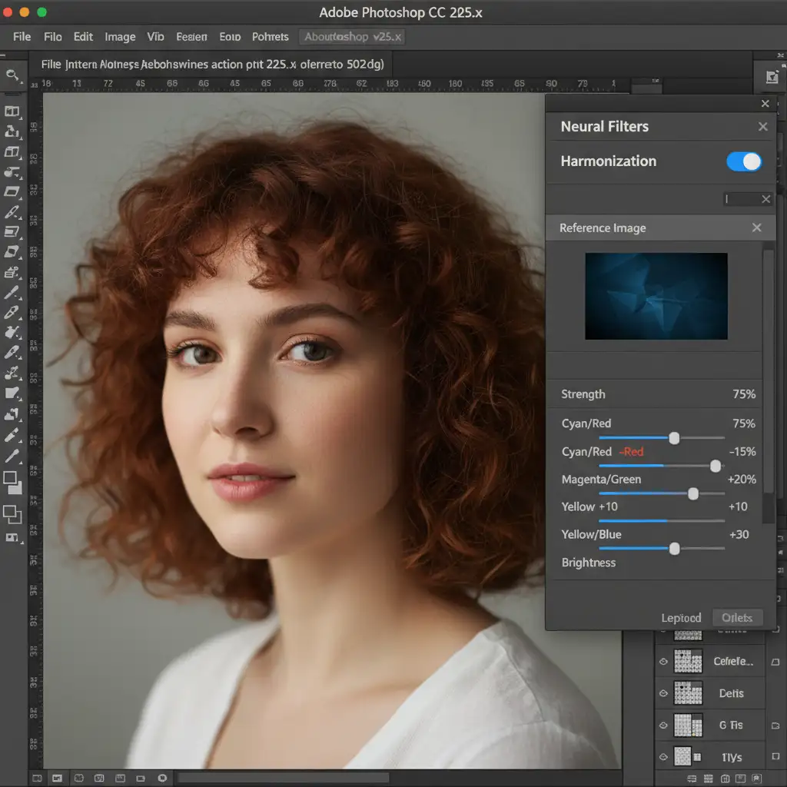Hide the Detis layer using its eye icon
The width and height of the screenshot is (787, 787).
(x=663, y=693)
